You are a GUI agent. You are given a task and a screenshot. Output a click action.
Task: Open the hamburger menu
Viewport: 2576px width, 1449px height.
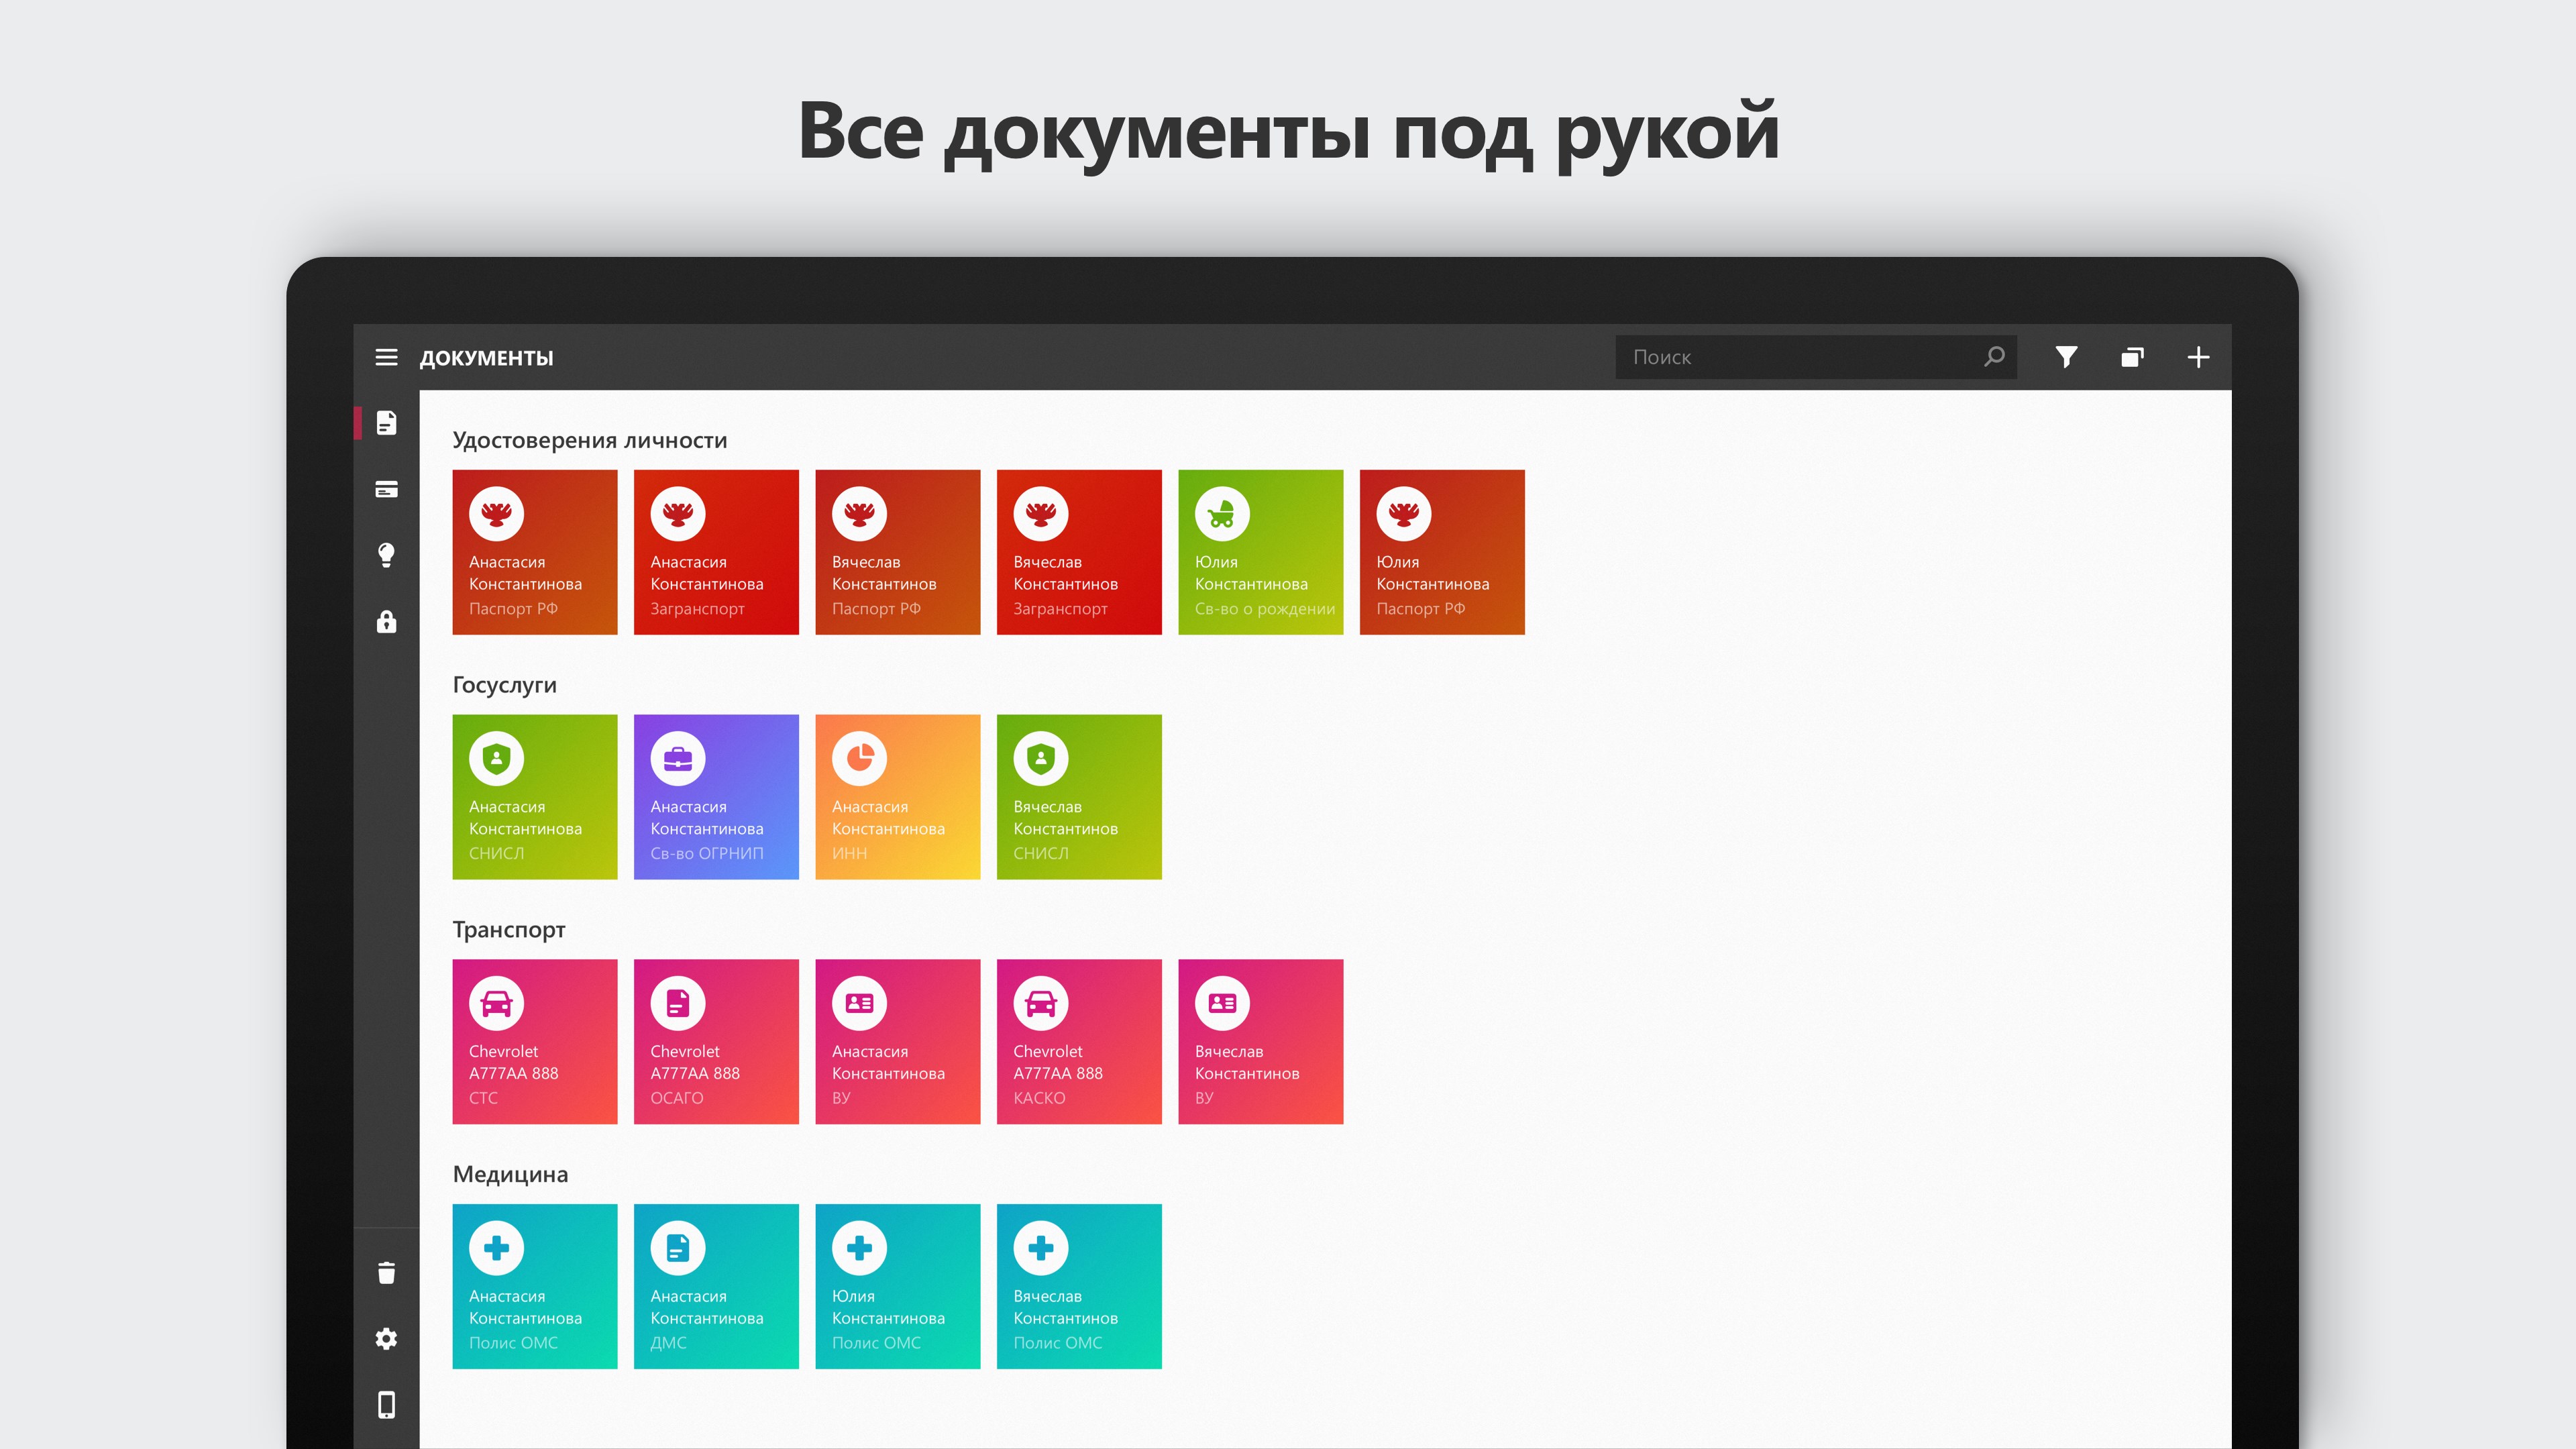click(x=386, y=357)
